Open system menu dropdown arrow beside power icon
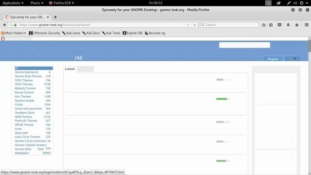The image size is (311, 175). (x=307, y=3)
